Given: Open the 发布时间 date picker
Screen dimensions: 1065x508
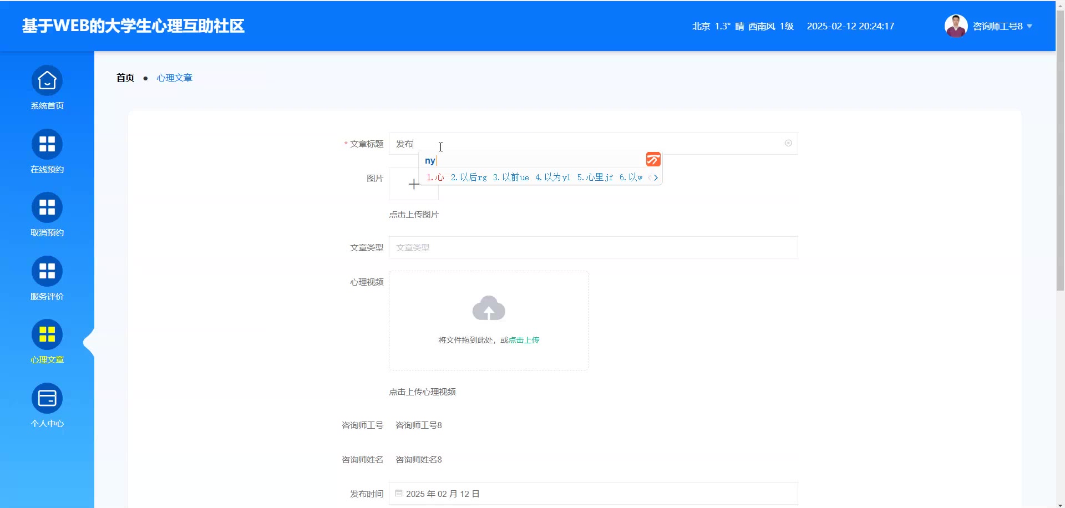Looking at the screenshot, I should coord(592,494).
